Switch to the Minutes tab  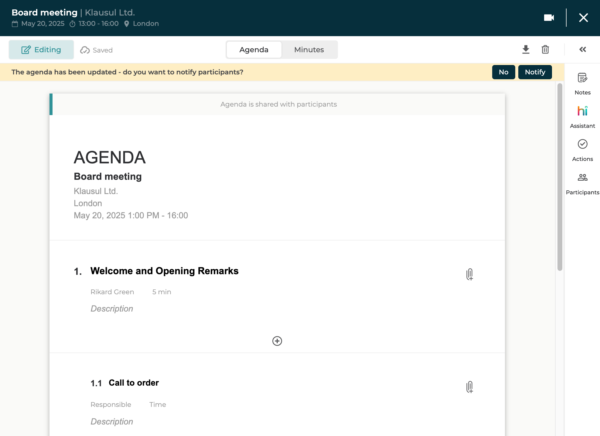309,50
